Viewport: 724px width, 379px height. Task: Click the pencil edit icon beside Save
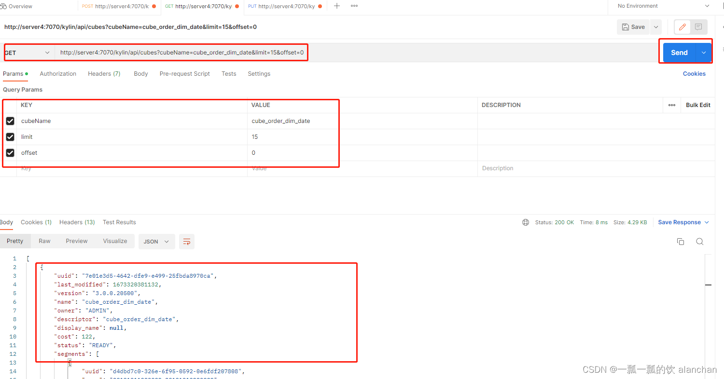pyautogui.click(x=682, y=27)
